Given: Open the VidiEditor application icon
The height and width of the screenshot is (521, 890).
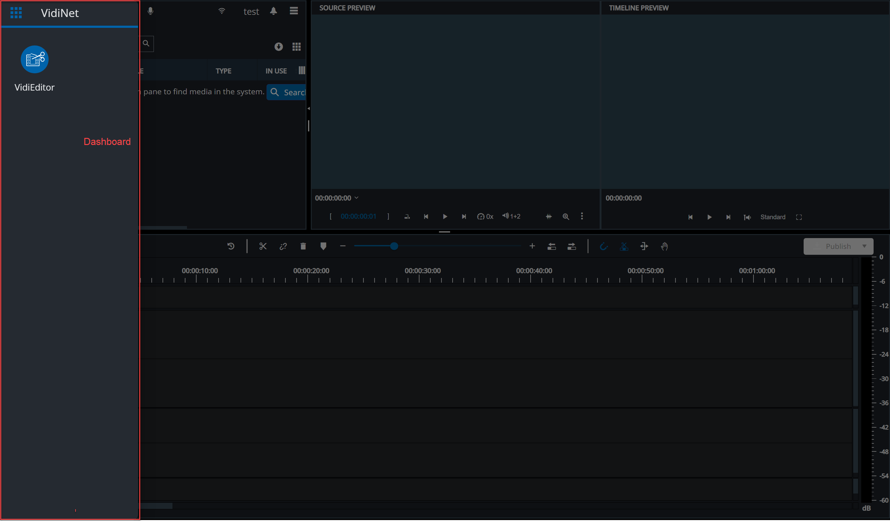Looking at the screenshot, I should [x=34, y=59].
